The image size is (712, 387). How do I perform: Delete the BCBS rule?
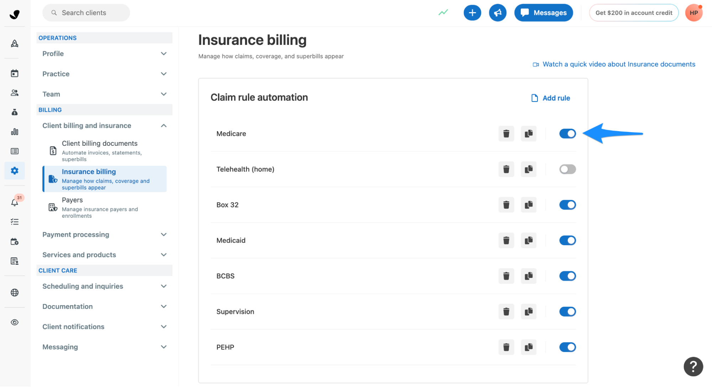coord(506,276)
